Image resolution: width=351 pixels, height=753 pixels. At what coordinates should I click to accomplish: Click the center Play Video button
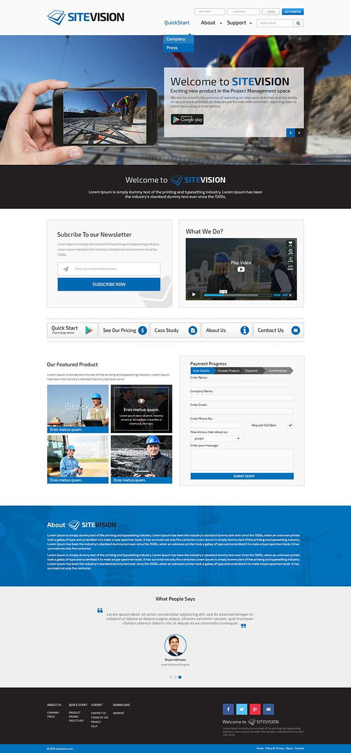(x=241, y=269)
